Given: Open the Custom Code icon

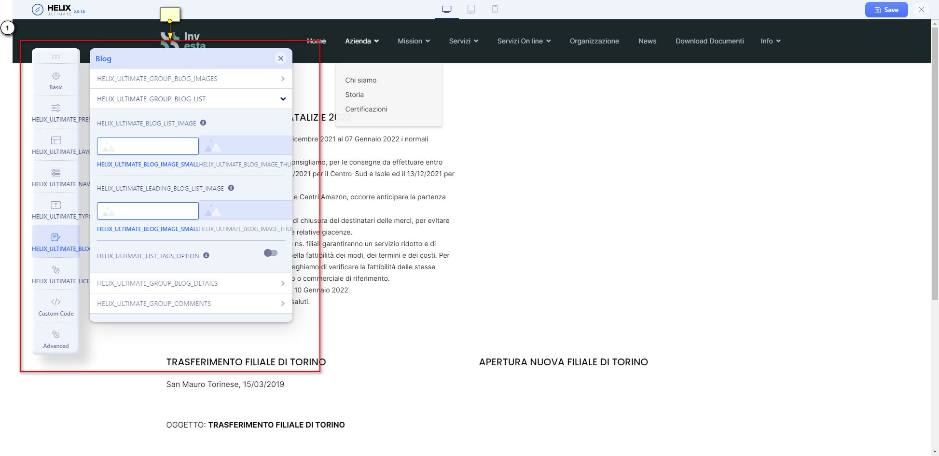Looking at the screenshot, I should coord(56,302).
